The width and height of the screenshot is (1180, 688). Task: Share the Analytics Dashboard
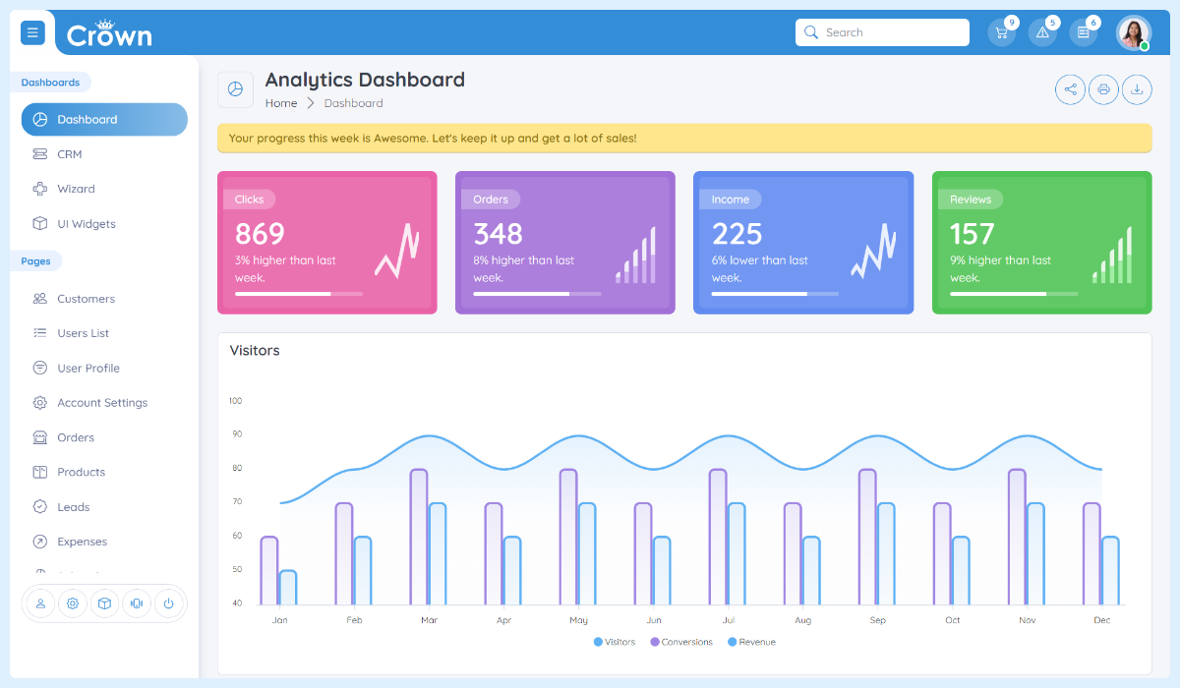[1070, 89]
